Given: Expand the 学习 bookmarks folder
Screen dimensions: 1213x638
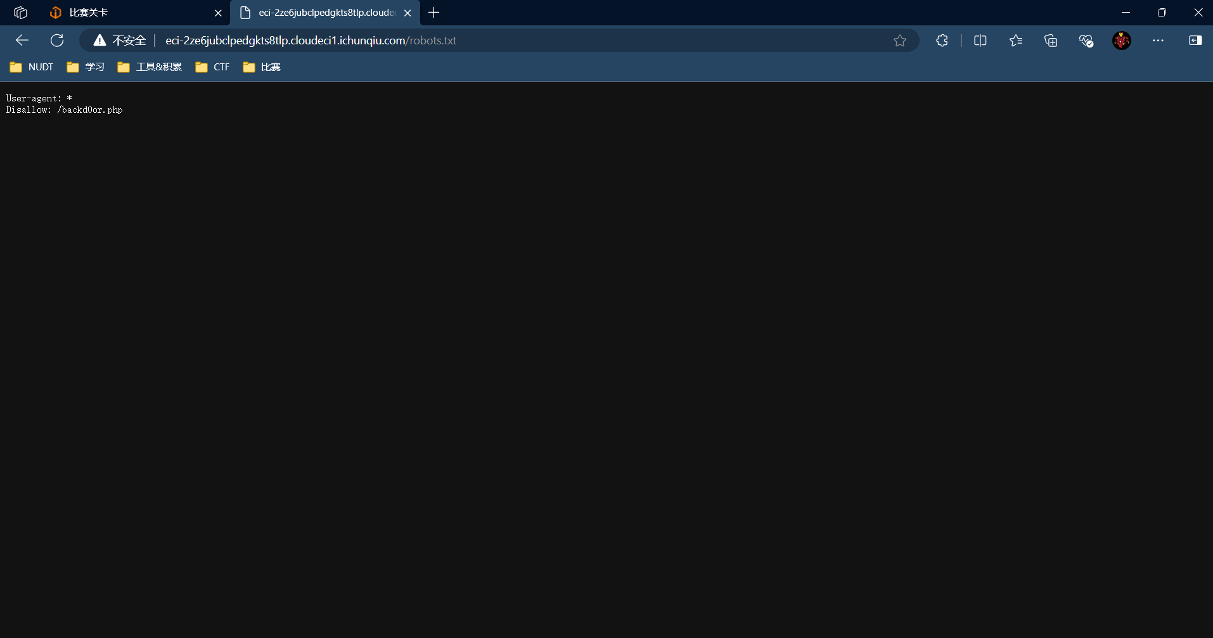Looking at the screenshot, I should point(86,67).
